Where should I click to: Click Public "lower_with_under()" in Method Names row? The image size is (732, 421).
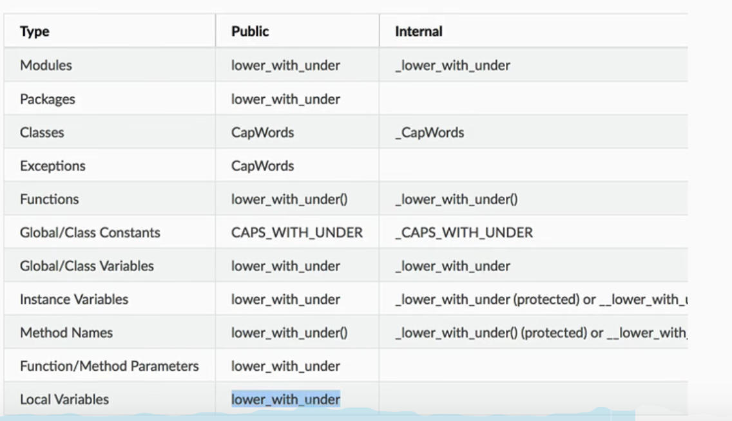(x=289, y=332)
